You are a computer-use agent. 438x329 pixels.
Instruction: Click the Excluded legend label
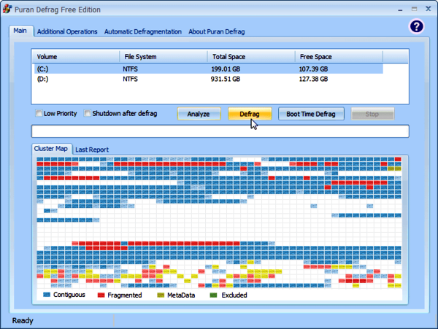tap(234, 295)
